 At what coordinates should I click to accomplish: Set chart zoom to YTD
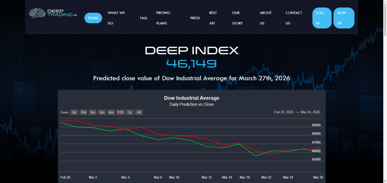coord(121,112)
